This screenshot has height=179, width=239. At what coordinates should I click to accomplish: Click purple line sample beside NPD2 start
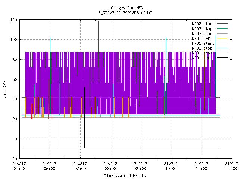pos(222,24)
